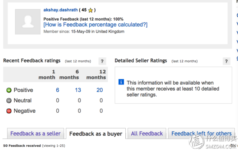Viewport: 238px width, 151px height.
Task: Open the All Feedback tab
Action: coord(147,134)
